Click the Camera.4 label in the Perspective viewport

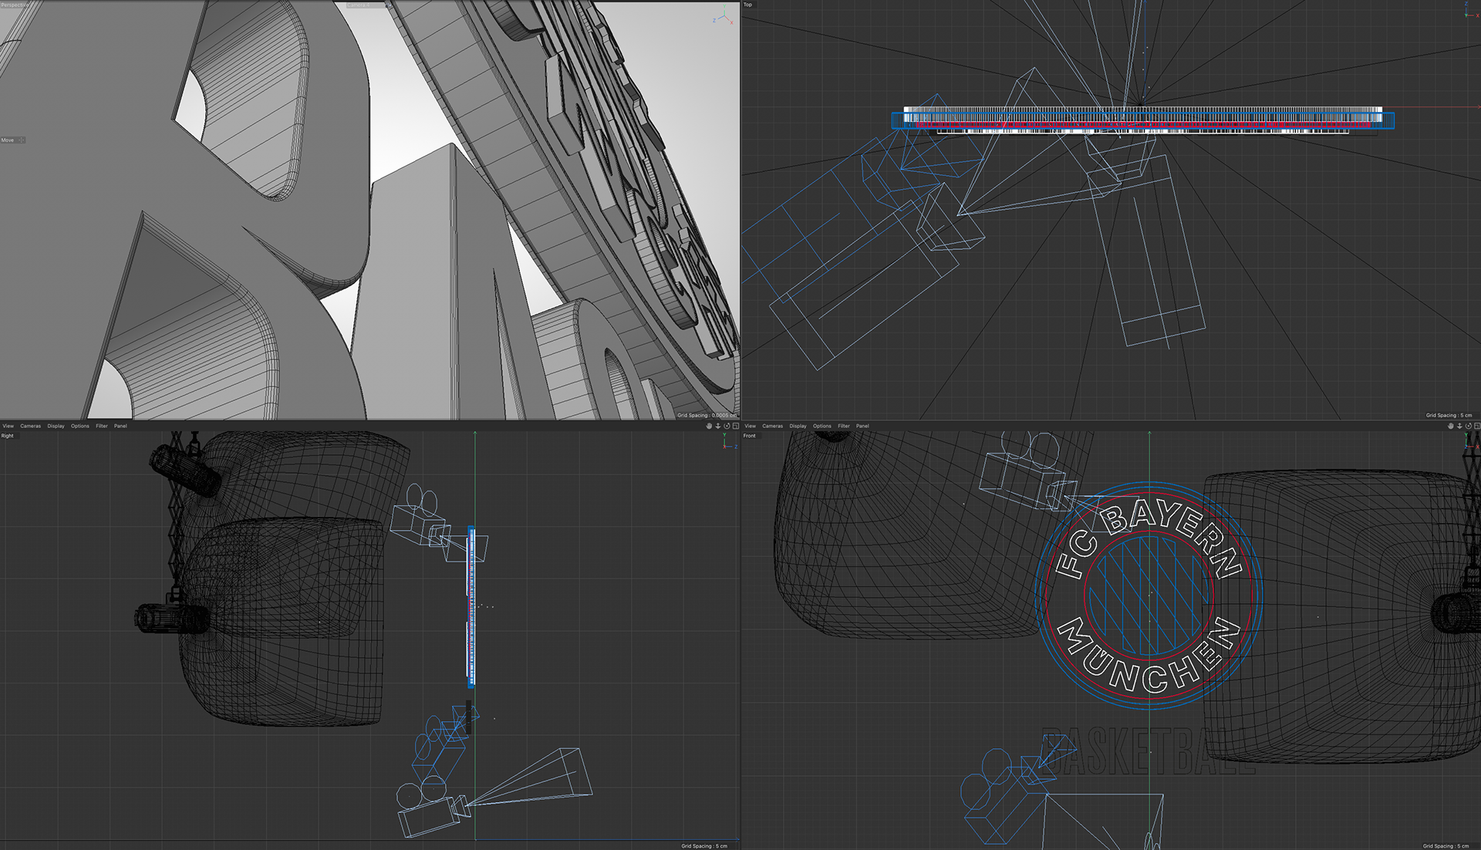point(359,5)
